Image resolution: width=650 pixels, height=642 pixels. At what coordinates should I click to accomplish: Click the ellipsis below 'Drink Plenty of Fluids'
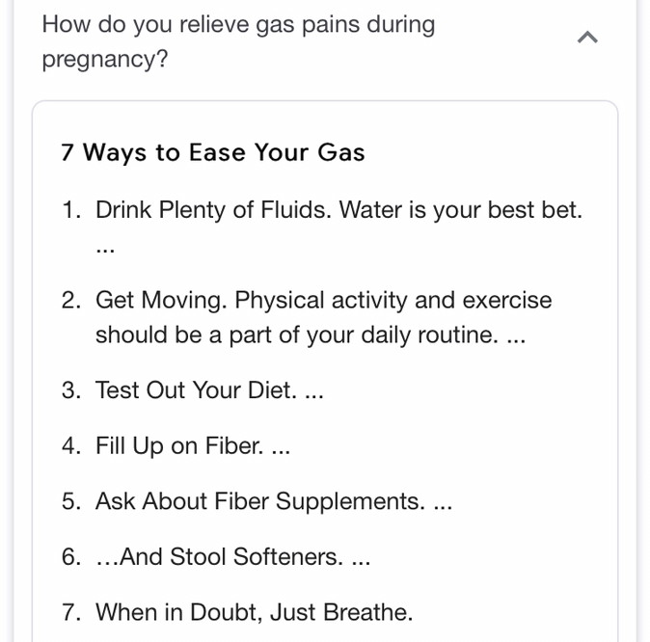coord(105,251)
